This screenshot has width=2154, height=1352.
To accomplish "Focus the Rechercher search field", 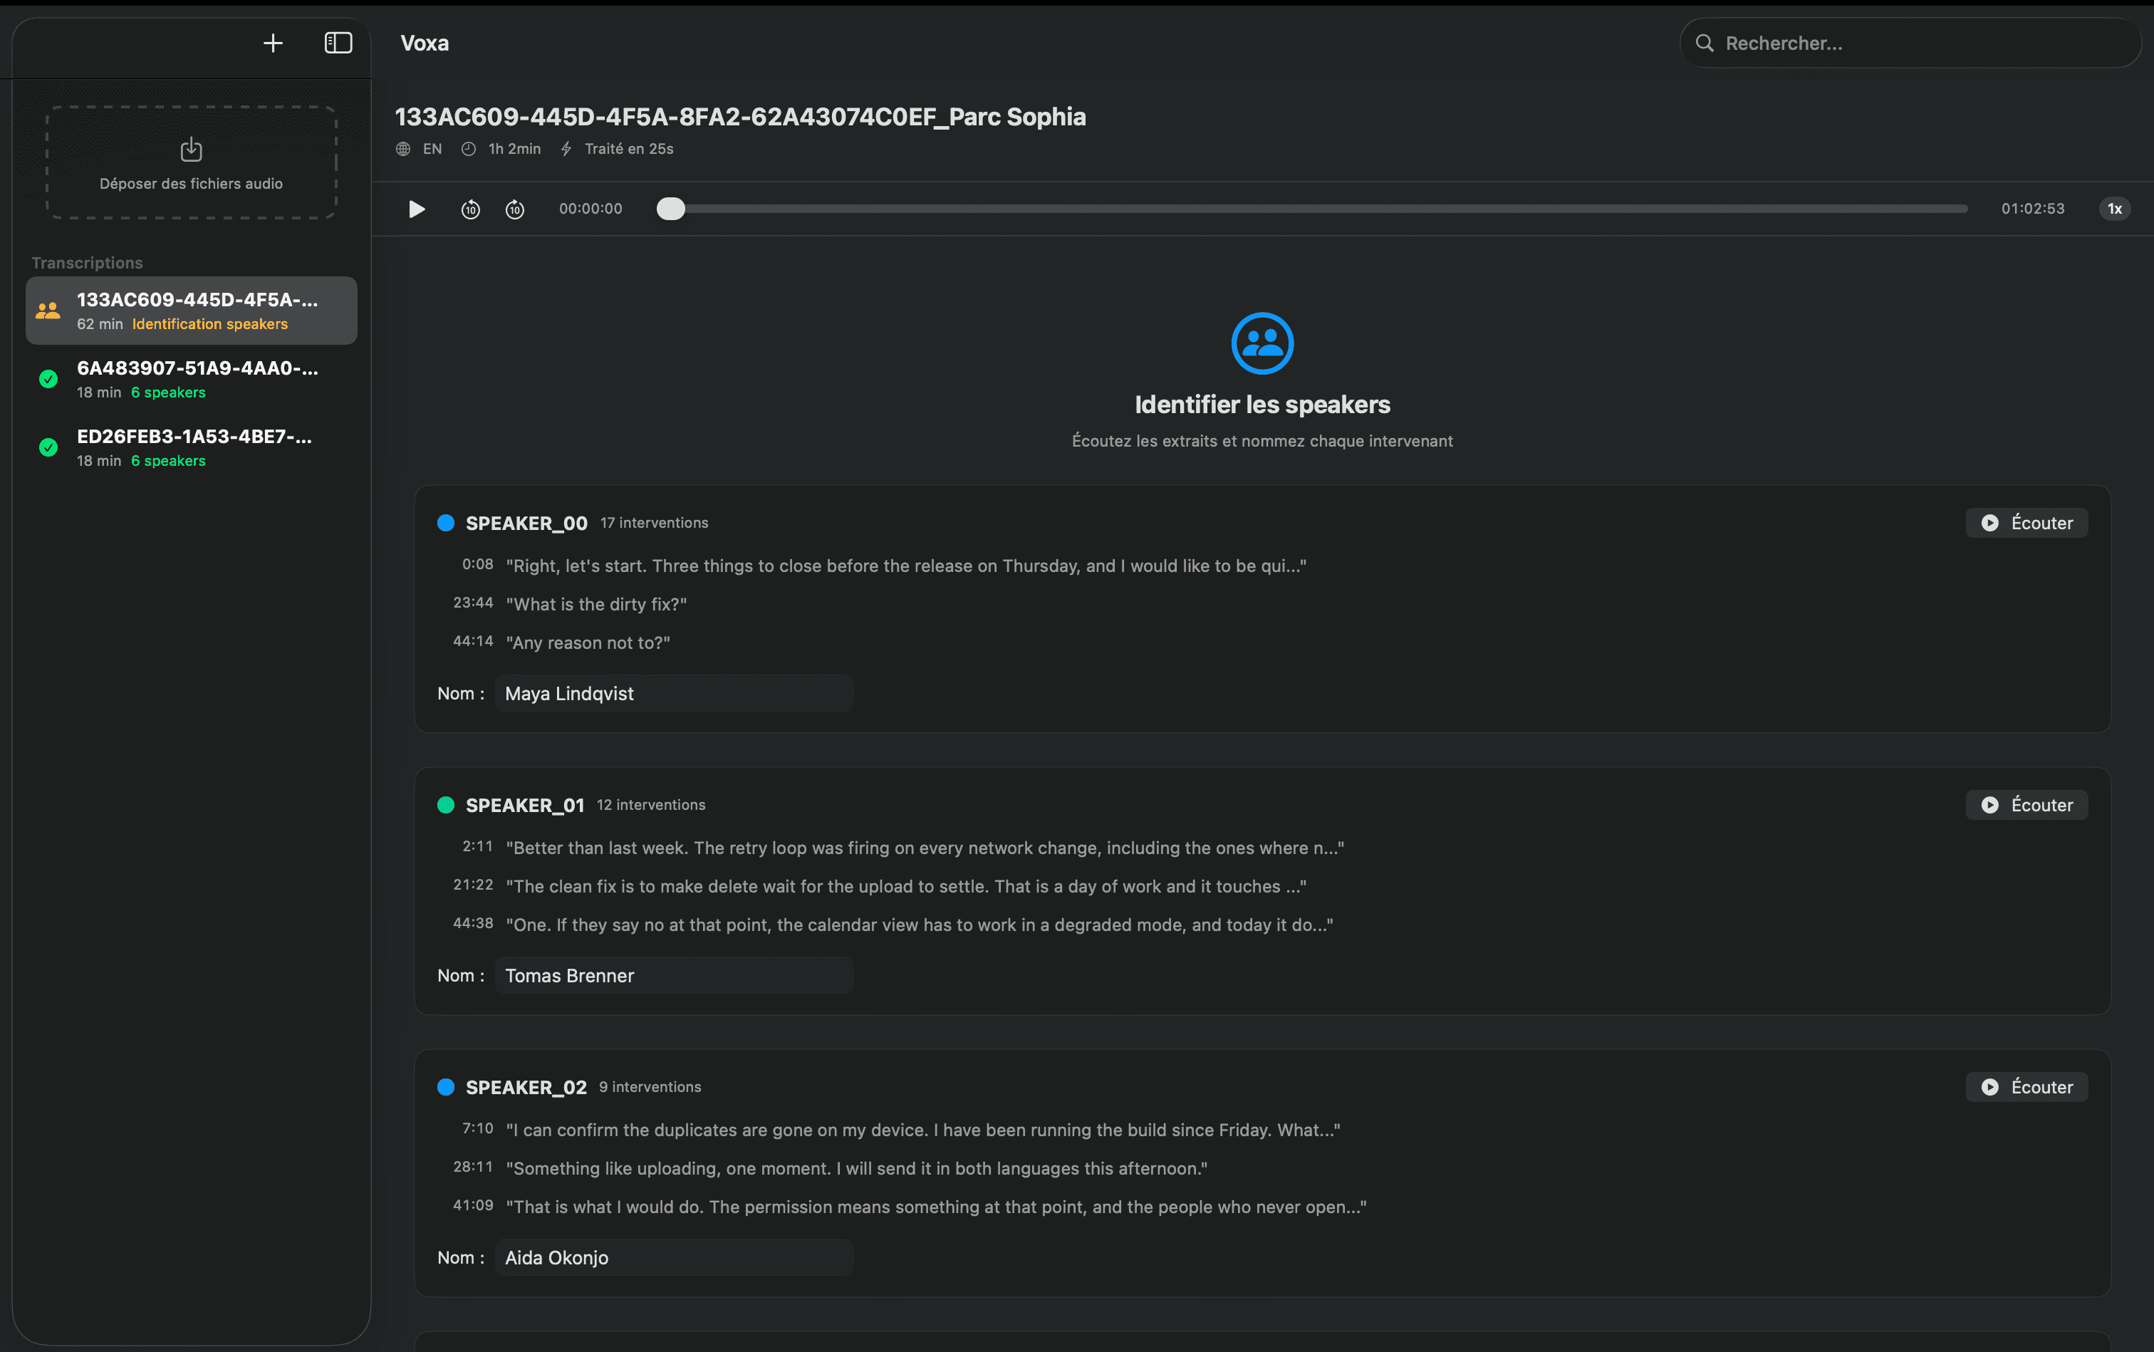I will pyautogui.click(x=1910, y=43).
